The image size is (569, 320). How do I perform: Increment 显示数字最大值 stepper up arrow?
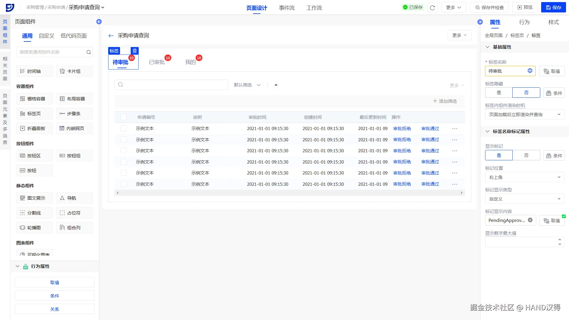coord(560,239)
